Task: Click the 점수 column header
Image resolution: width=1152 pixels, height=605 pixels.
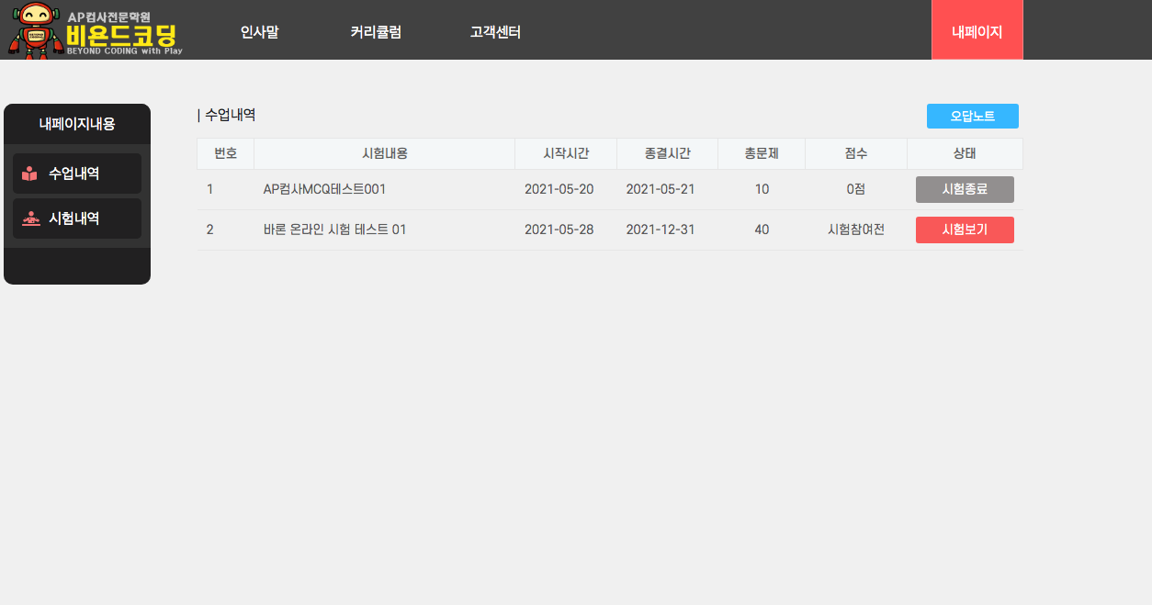Action: [x=856, y=153]
